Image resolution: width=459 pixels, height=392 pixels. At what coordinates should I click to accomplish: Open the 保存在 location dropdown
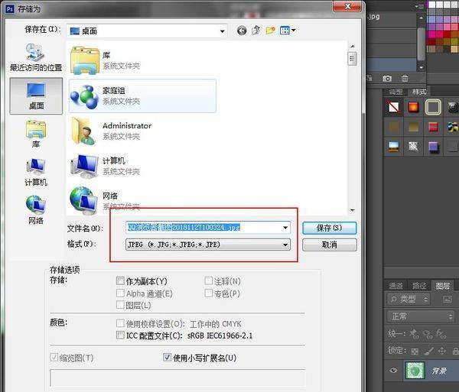(x=223, y=31)
